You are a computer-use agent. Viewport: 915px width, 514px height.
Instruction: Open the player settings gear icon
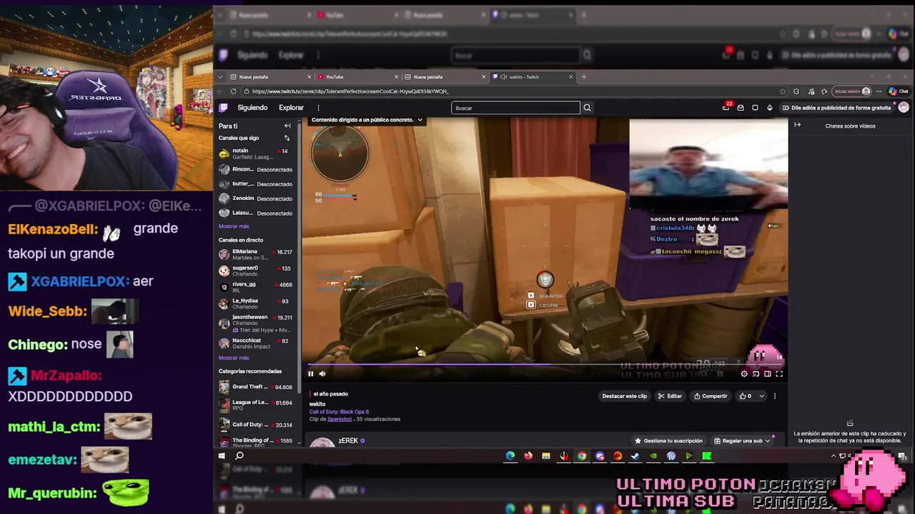tap(744, 373)
